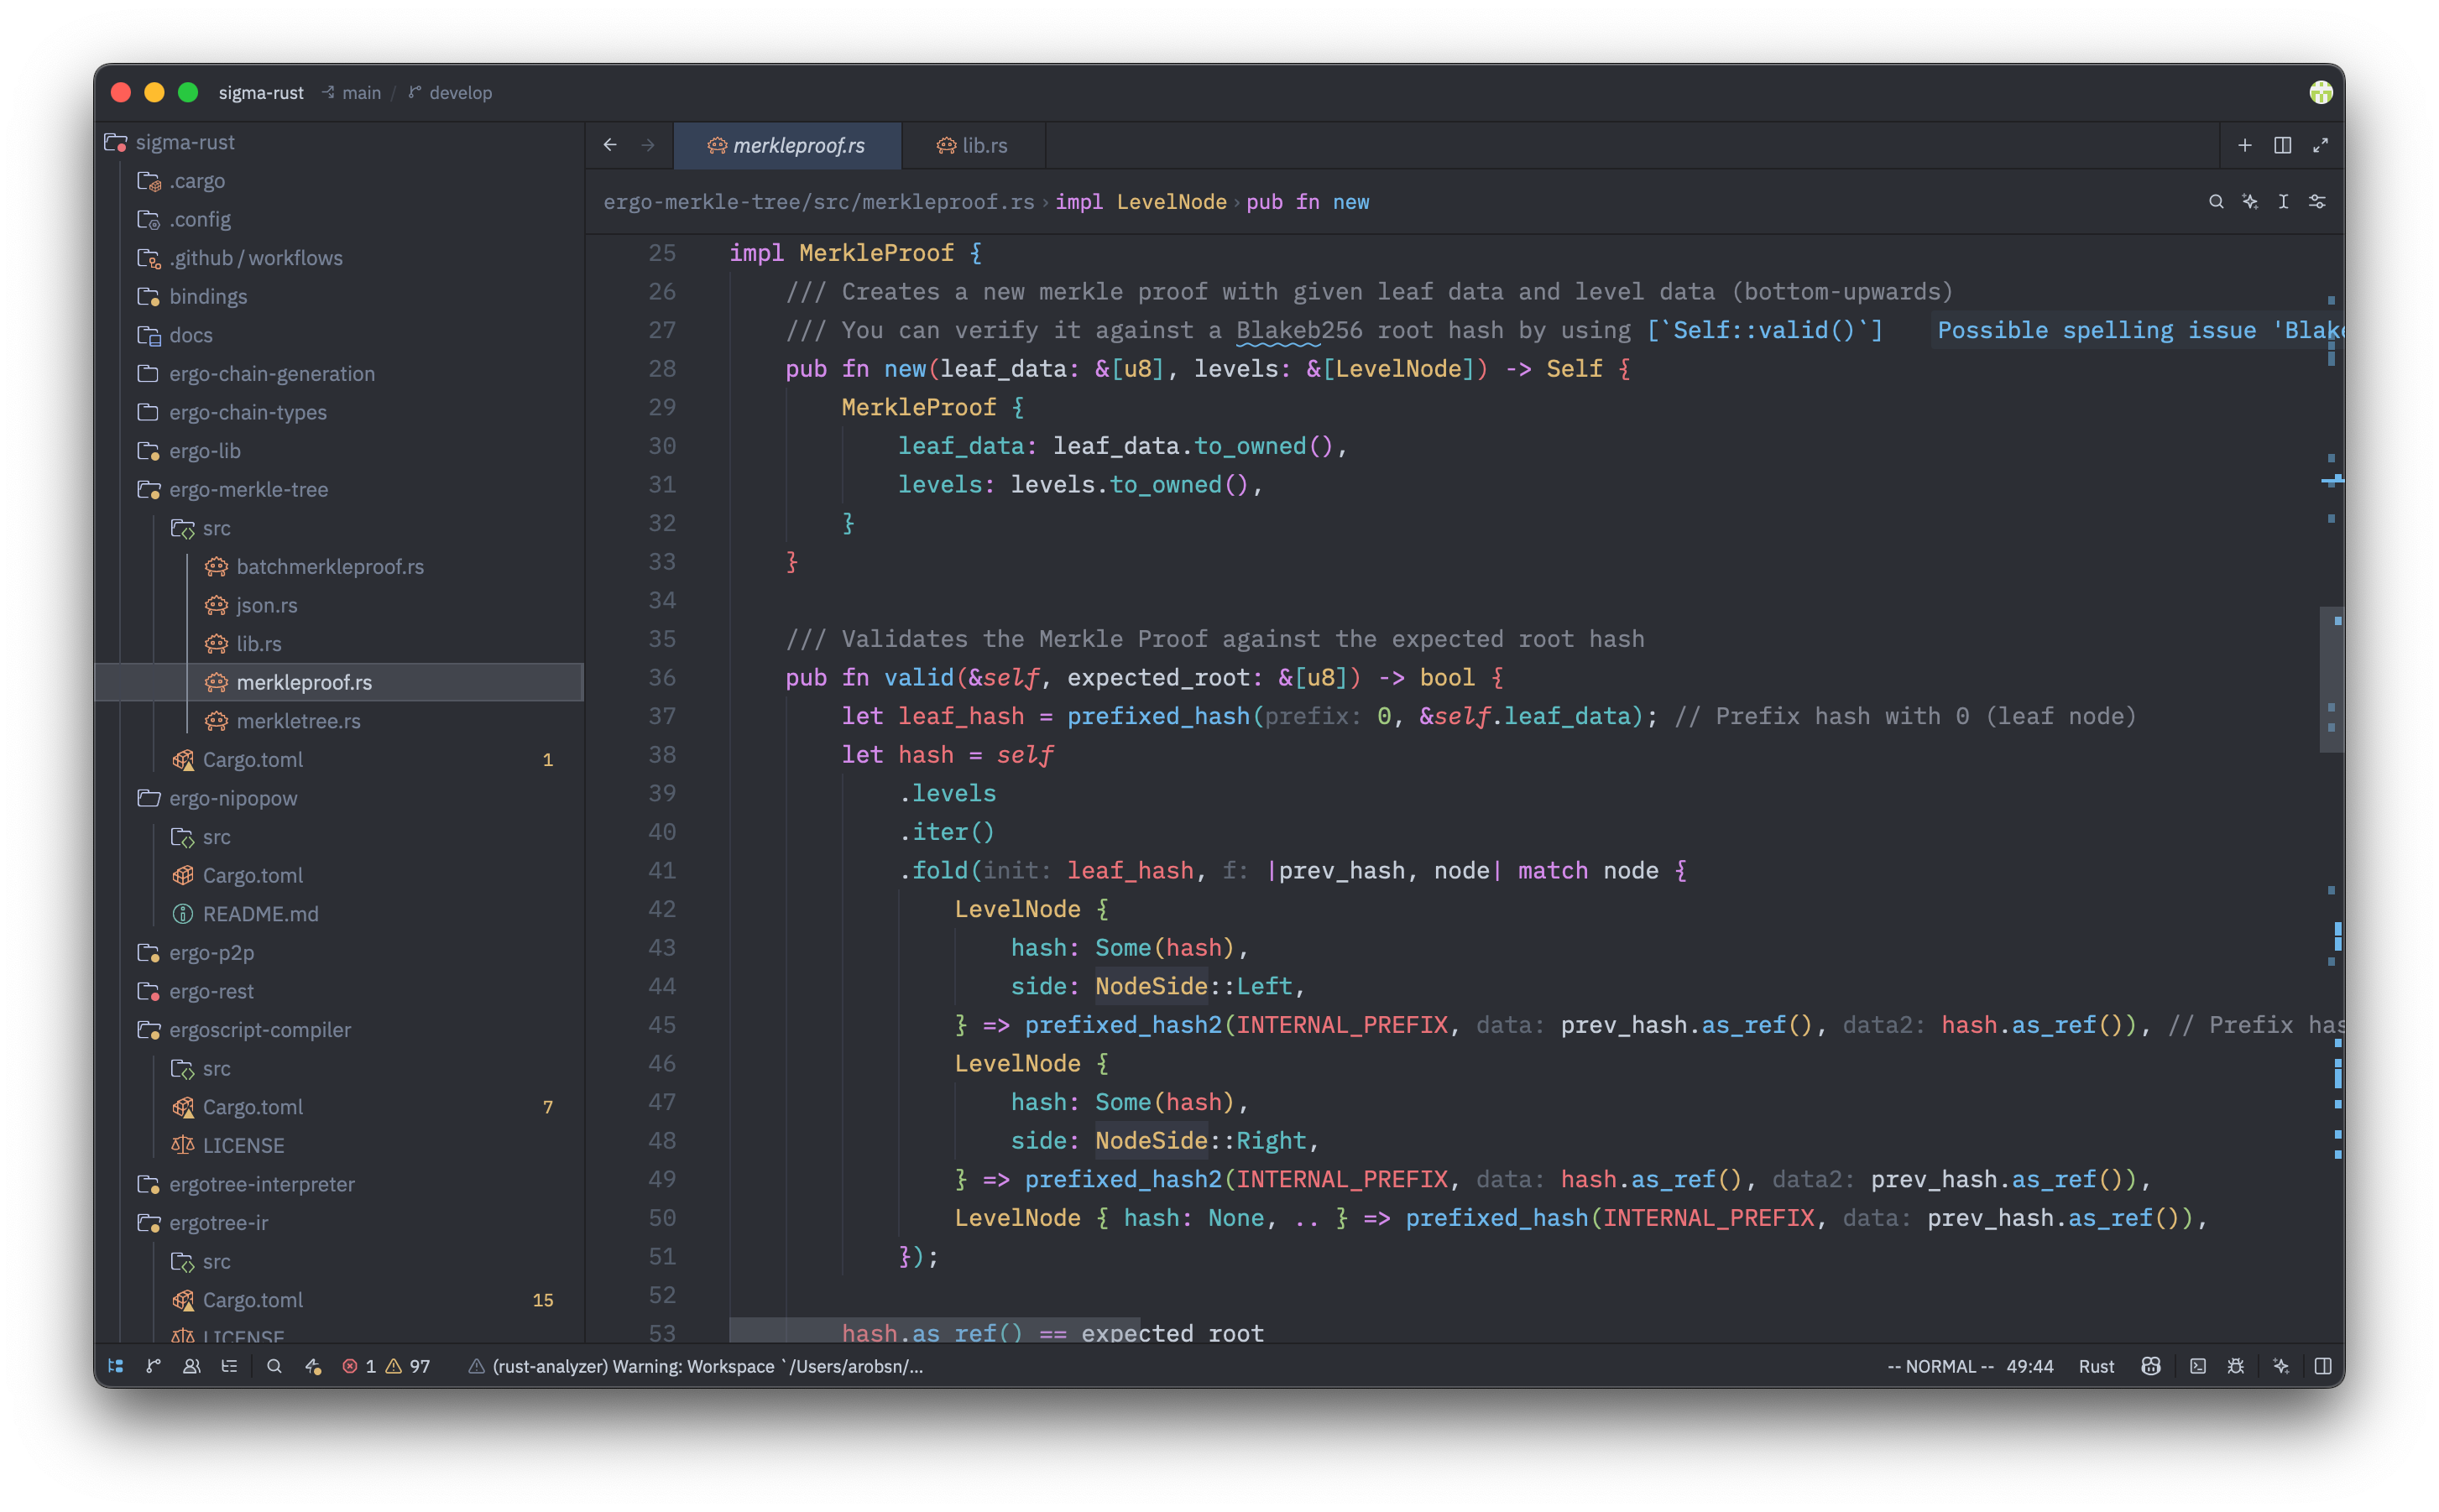Open the Rust language selector

click(2096, 1366)
